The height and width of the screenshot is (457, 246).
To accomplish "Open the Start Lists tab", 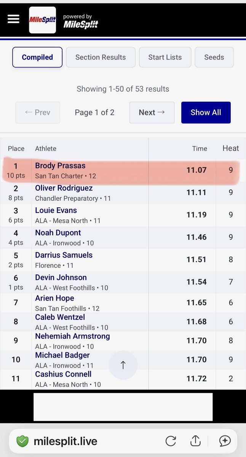I will point(165,57).
